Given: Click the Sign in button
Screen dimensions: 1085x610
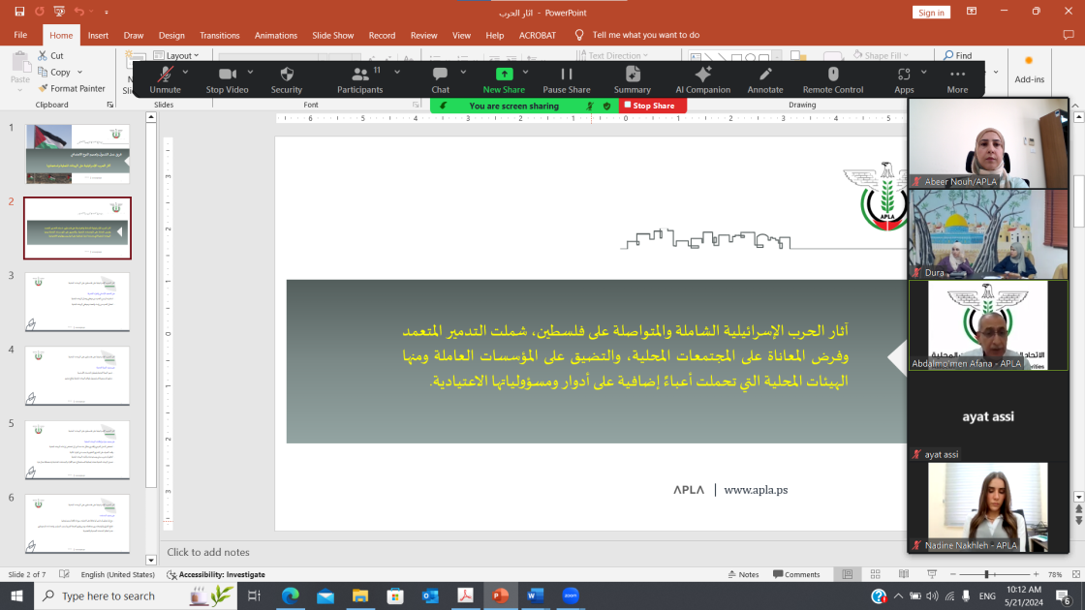Looking at the screenshot, I should click(931, 13).
